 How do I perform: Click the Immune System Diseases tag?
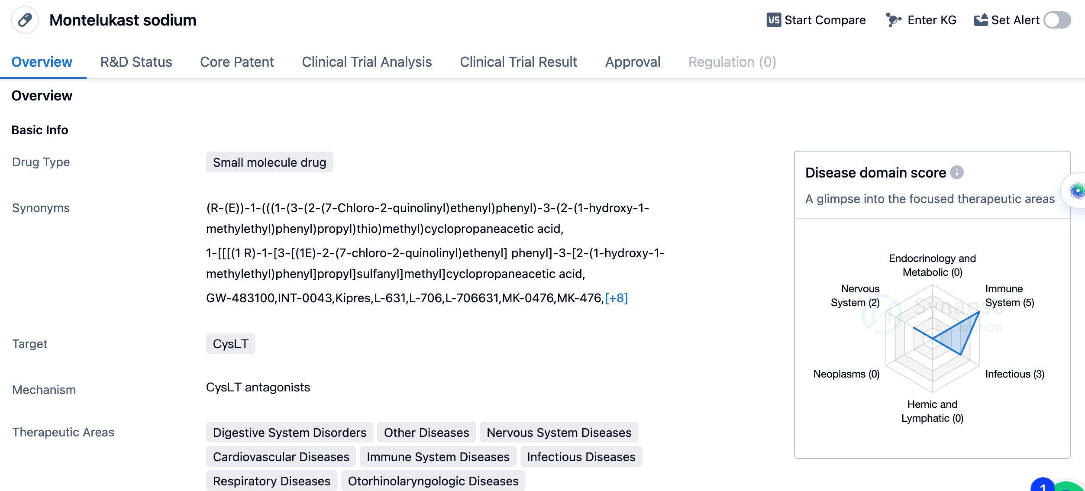point(438,456)
